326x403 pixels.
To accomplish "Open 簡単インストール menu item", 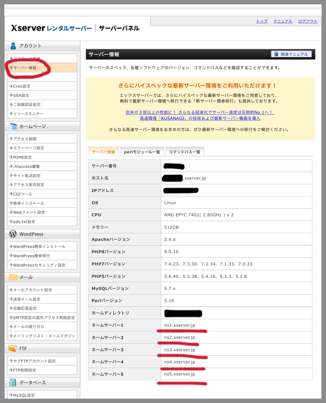I will (x=42, y=203).
